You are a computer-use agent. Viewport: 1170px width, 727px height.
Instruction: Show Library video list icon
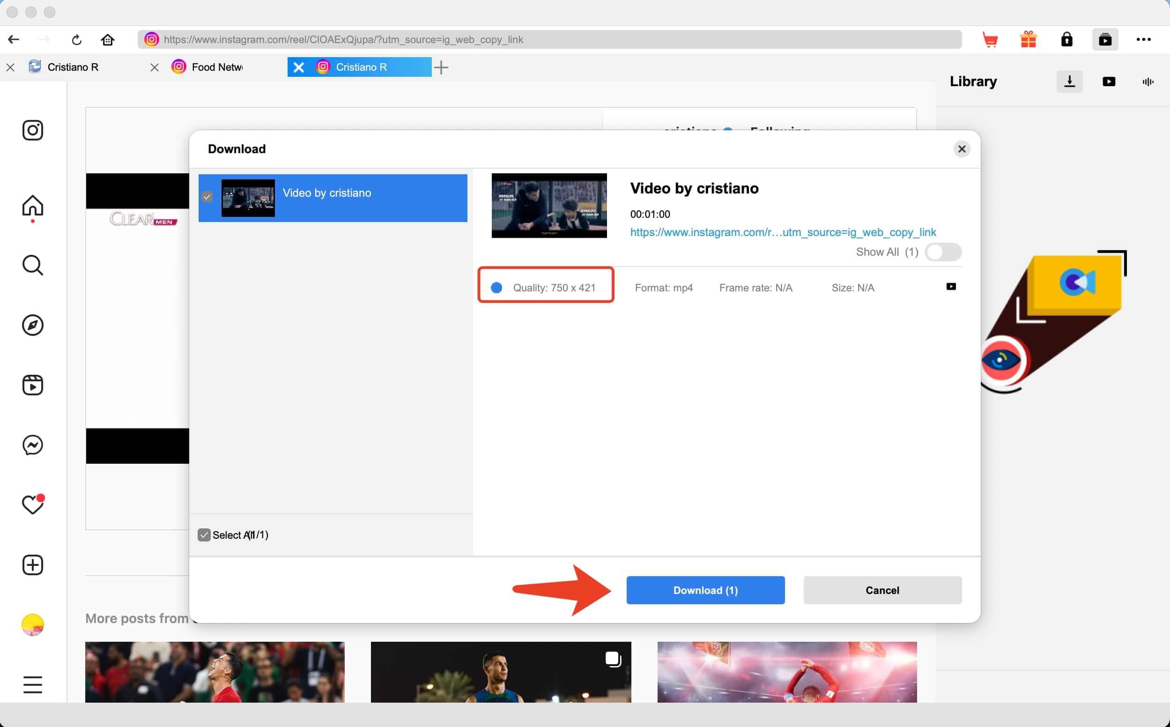[x=1109, y=81]
